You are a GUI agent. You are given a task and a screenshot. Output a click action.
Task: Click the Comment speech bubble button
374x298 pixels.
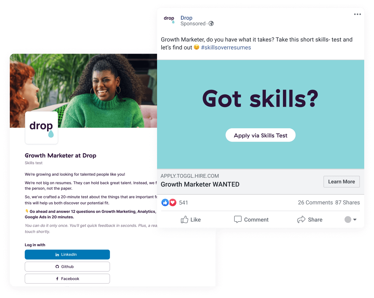click(251, 219)
